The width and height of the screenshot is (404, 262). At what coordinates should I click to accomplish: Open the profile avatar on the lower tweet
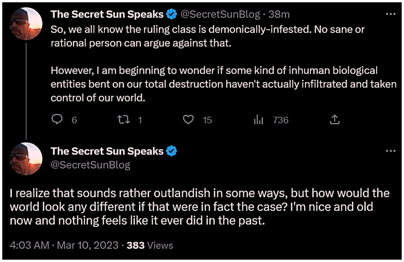26,159
